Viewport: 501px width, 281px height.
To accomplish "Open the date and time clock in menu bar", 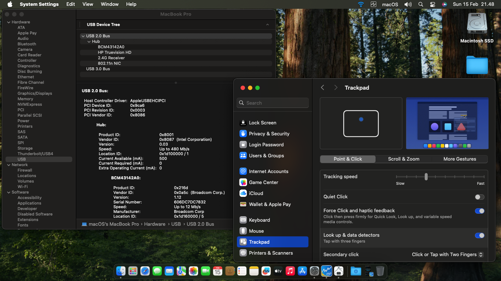I will pos(473,4).
